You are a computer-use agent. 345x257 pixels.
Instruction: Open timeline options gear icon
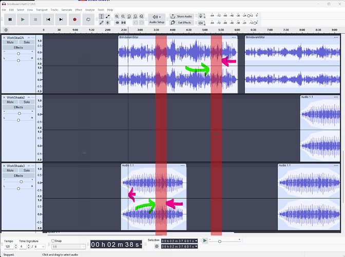(6, 30)
